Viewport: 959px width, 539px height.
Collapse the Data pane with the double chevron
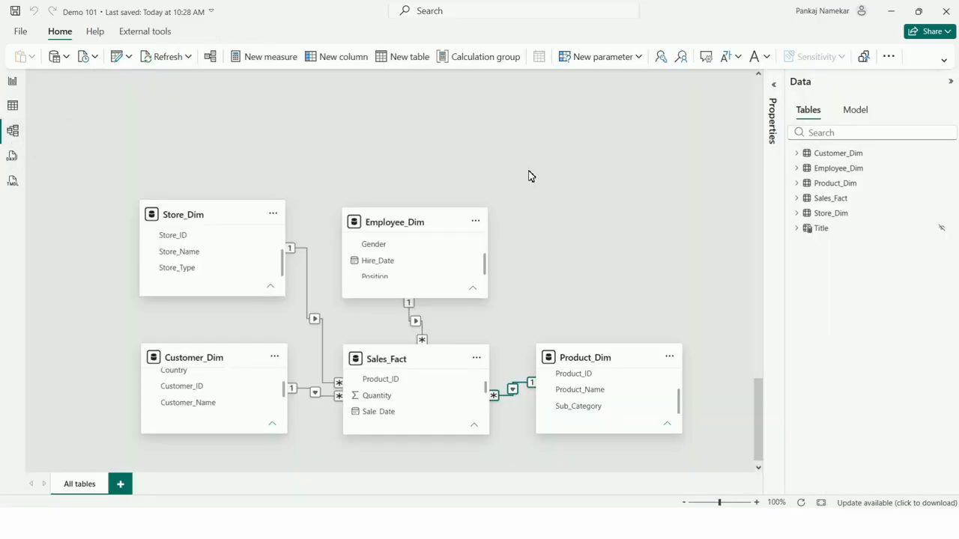tap(951, 82)
